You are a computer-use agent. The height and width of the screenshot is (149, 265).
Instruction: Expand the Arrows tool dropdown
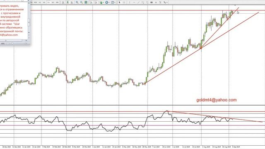tap(167, 2)
